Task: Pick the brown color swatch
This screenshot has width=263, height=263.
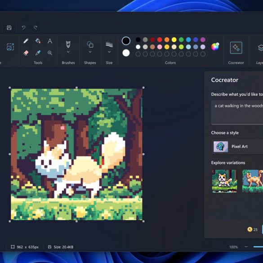Action: tap(152, 47)
